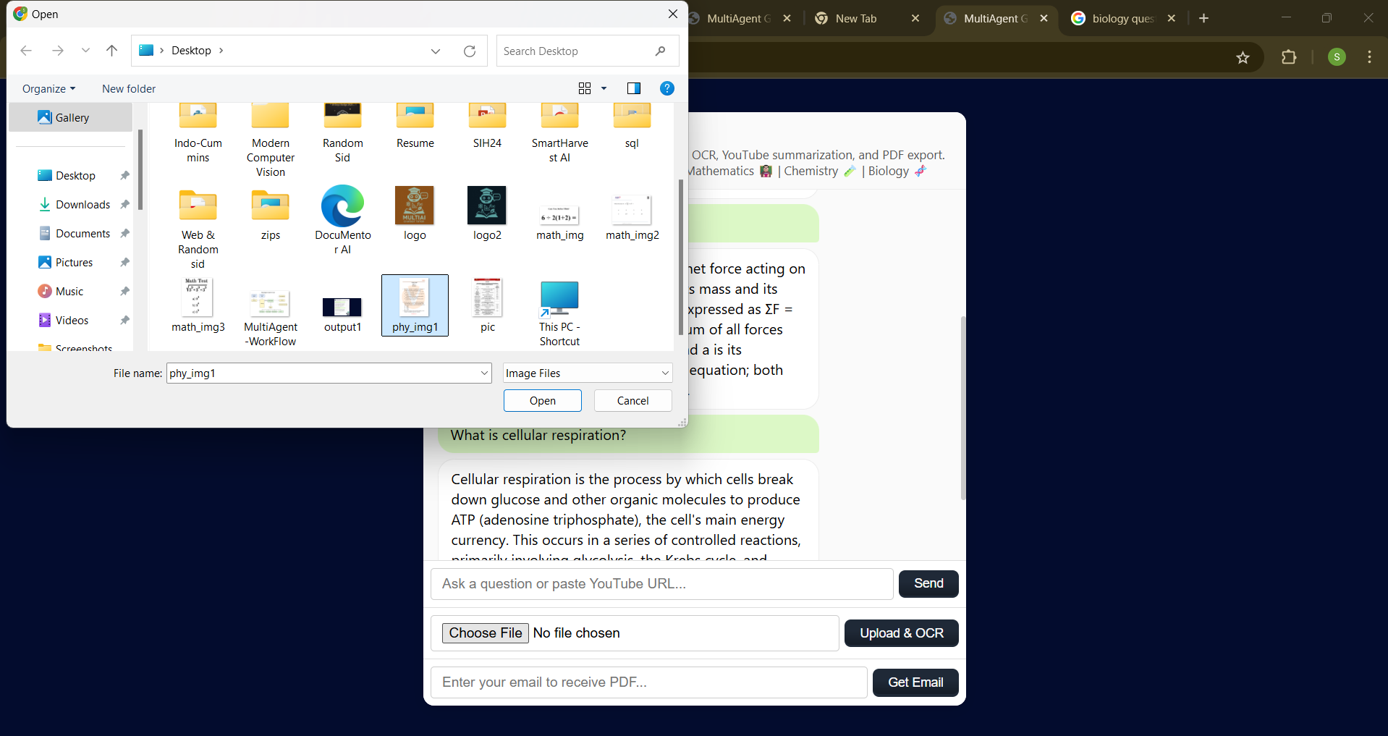
Task: Expand the address bar history dropdown
Action: point(436,51)
